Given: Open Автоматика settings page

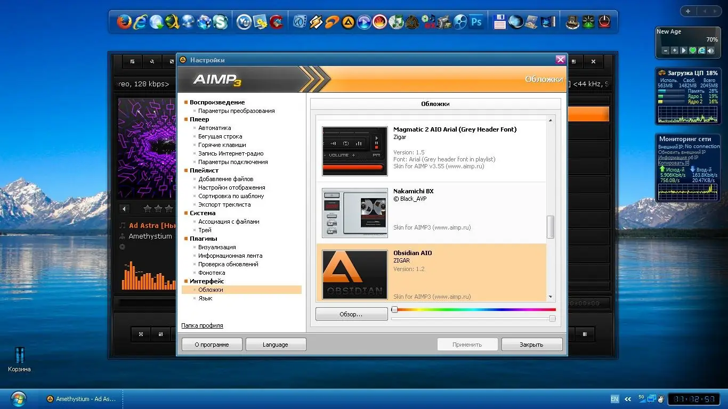Looking at the screenshot, I should click(x=215, y=128).
